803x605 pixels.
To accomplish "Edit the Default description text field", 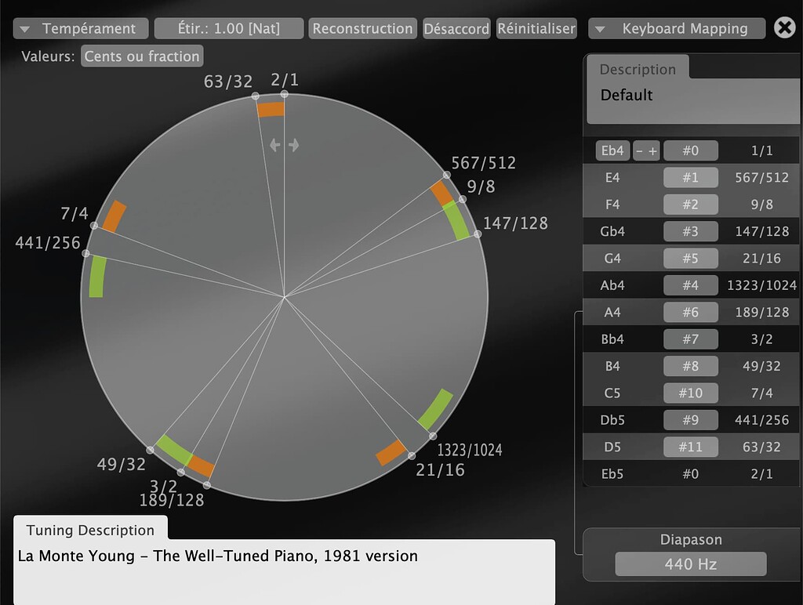I will point(690,96).
